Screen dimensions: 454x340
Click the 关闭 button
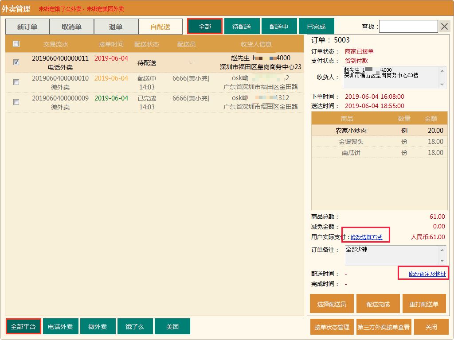pyautogui.click(x=431, y=327)
